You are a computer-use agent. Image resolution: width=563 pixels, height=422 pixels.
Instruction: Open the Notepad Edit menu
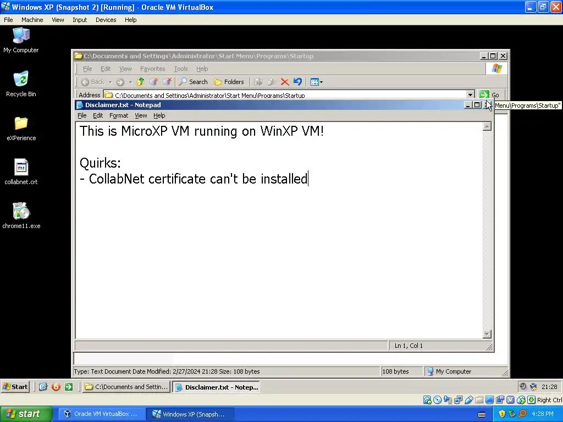98,115
